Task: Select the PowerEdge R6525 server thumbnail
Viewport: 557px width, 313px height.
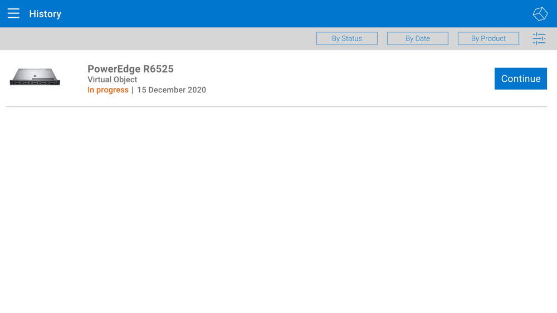Action: [35, 77]
